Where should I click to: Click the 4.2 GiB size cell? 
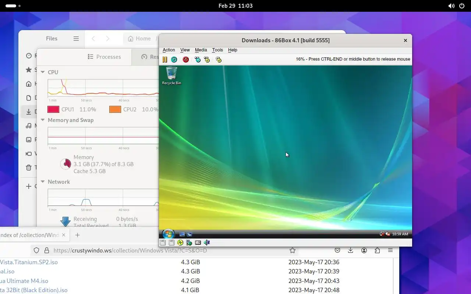point(190,281)
